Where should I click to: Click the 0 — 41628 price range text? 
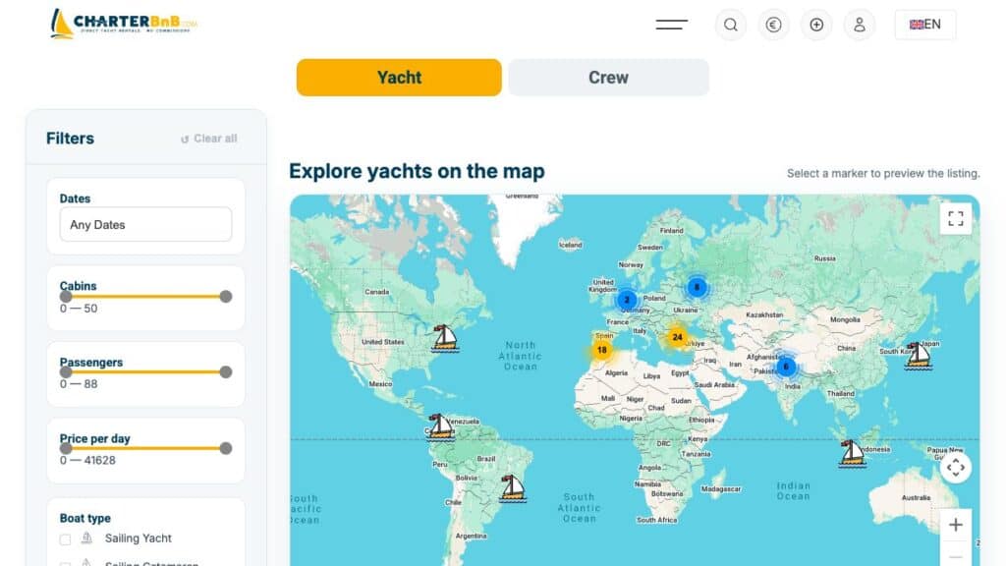pos(87,460)
